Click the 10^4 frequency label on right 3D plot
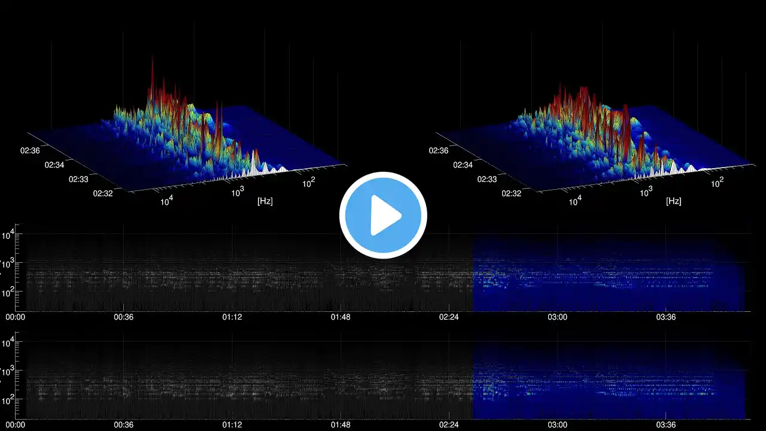 [x=574, y=202]
